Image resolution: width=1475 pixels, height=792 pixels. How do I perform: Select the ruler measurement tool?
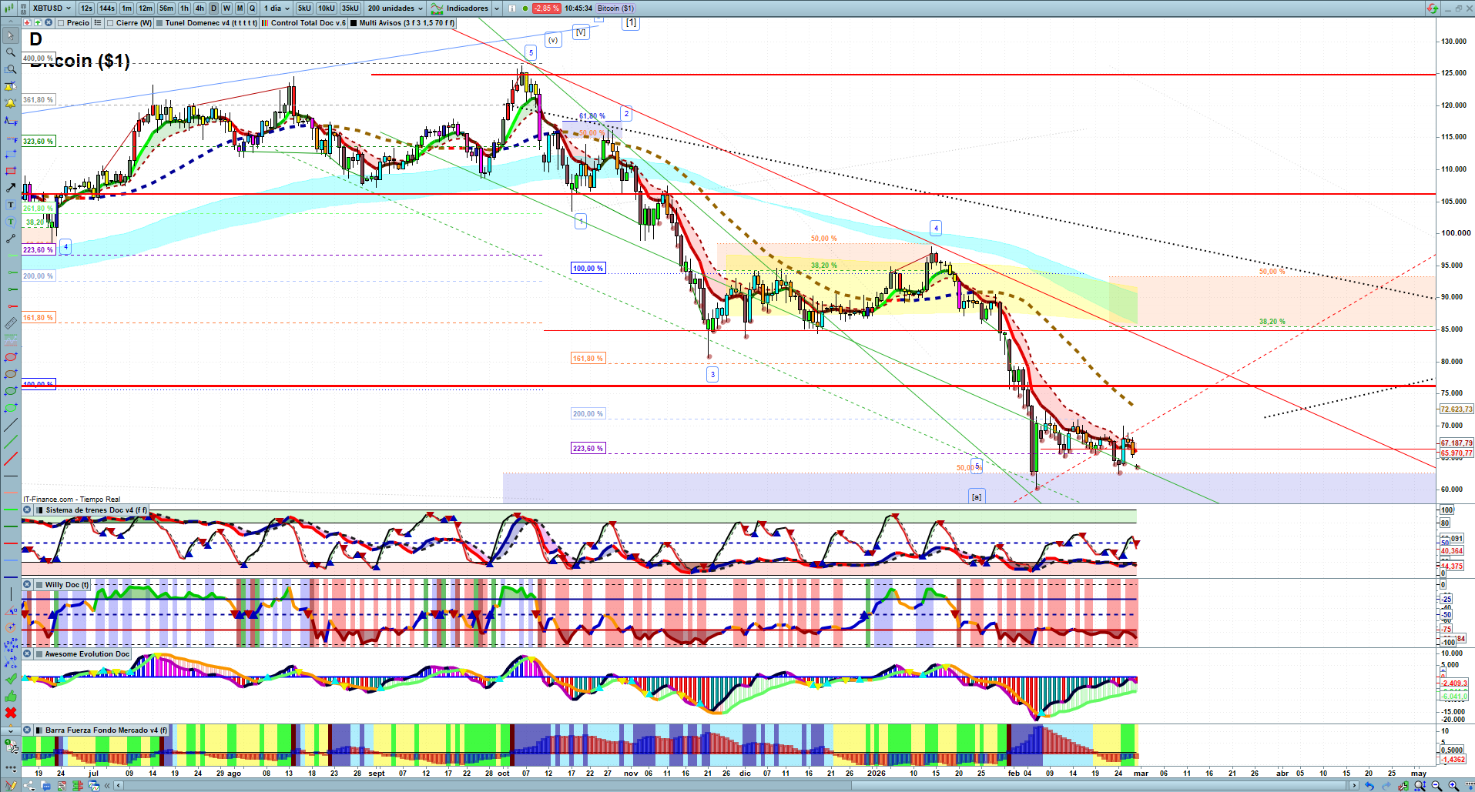click(11, 323)
